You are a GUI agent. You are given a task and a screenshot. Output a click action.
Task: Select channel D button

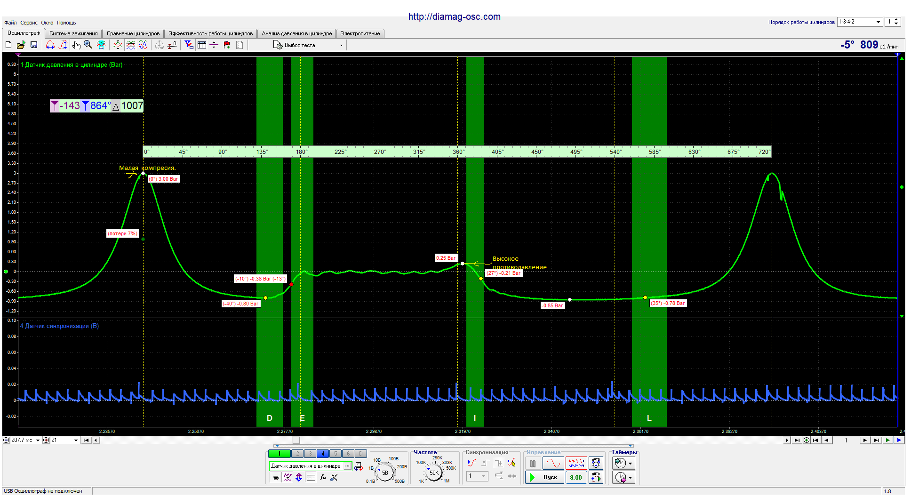pyautogui.click(x=361, y=454)
